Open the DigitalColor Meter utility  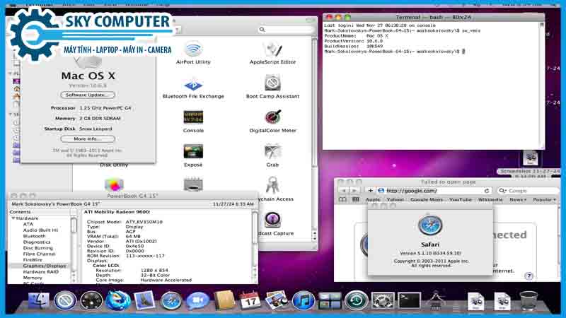click(x=272, y=118)
